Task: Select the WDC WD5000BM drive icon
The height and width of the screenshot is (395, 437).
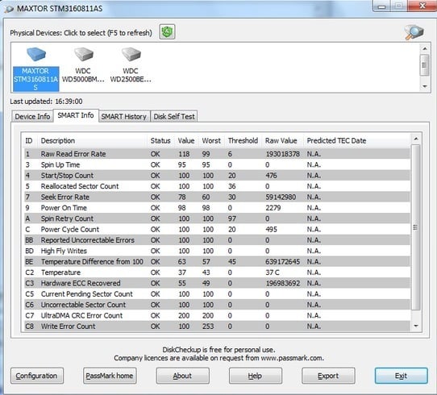Action: point(83,54)
